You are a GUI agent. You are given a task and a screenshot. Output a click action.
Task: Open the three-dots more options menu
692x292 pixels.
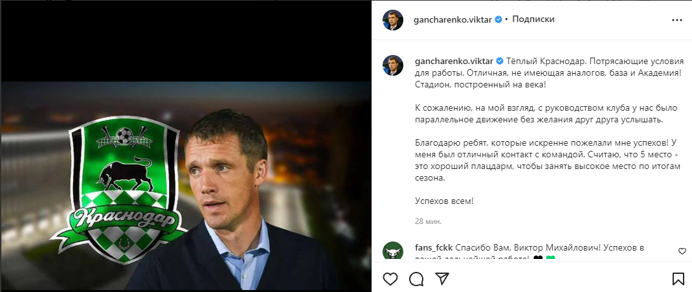677,20
